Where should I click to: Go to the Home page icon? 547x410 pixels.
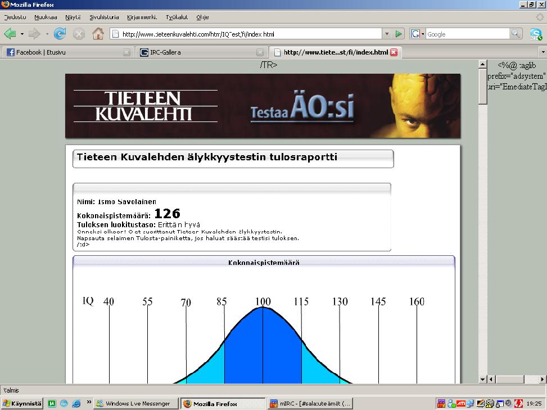pos(98,34)
